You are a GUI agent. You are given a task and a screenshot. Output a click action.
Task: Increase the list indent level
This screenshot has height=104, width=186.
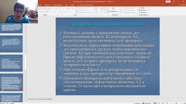pyautogui.click(x=70, y=9)
